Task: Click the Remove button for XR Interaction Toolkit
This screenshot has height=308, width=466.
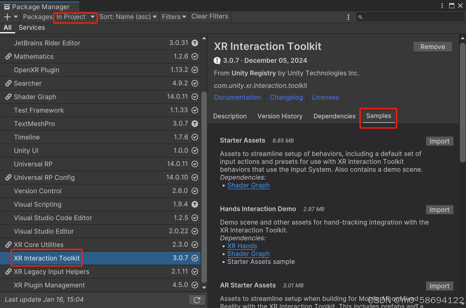Action: [x=433, y=46]
